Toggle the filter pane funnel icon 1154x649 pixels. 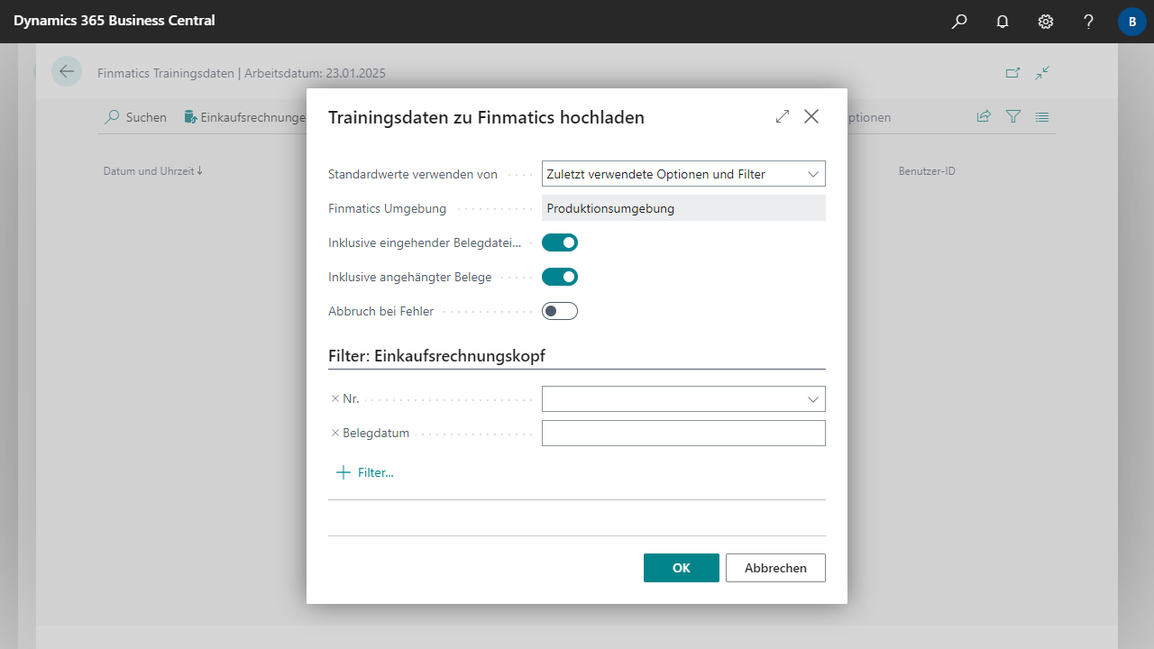1013,116
